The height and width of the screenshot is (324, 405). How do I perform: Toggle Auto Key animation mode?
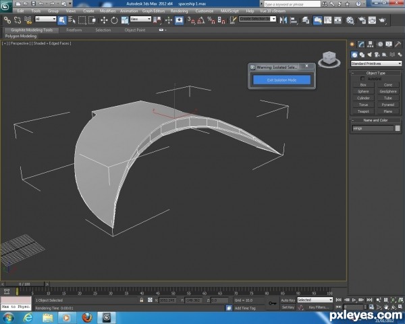[x=288, y=300]
